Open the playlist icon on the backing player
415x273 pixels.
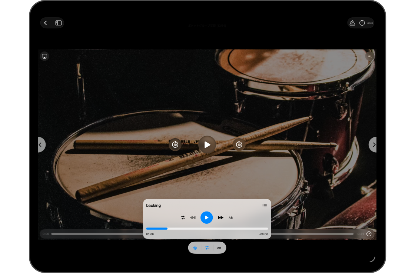point(265,206)
